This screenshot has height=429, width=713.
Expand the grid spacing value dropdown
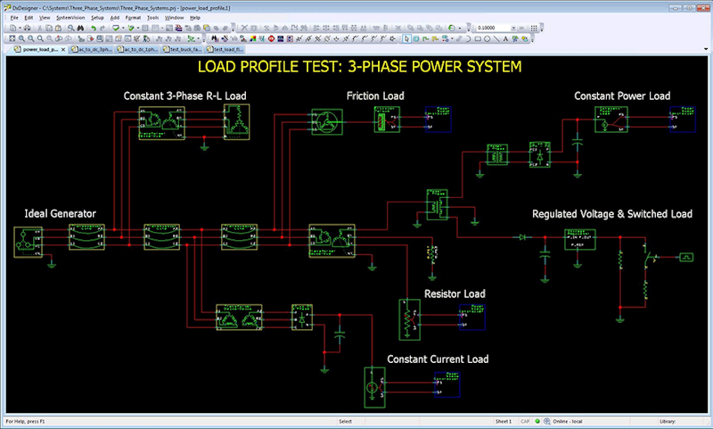coord(512,28)
